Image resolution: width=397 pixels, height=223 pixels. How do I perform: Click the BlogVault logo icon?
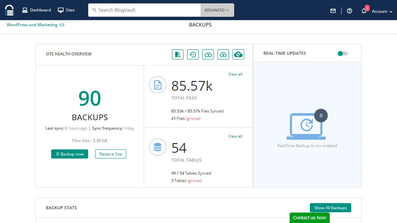point(9,10)
